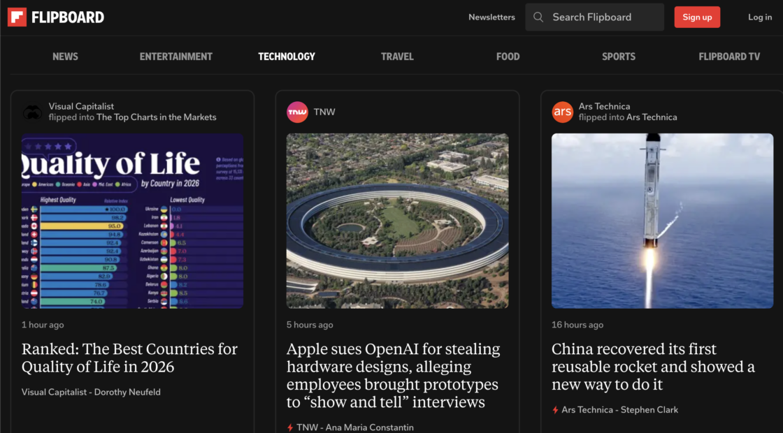
Task: Open The Top Charts in the Markets magazine link
Action: point(157,117)
